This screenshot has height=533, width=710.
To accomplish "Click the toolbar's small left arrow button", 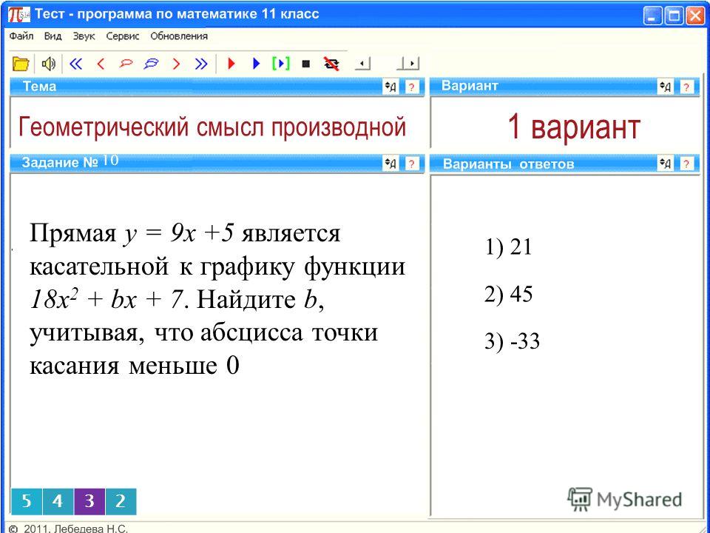I will click(362, 64).
